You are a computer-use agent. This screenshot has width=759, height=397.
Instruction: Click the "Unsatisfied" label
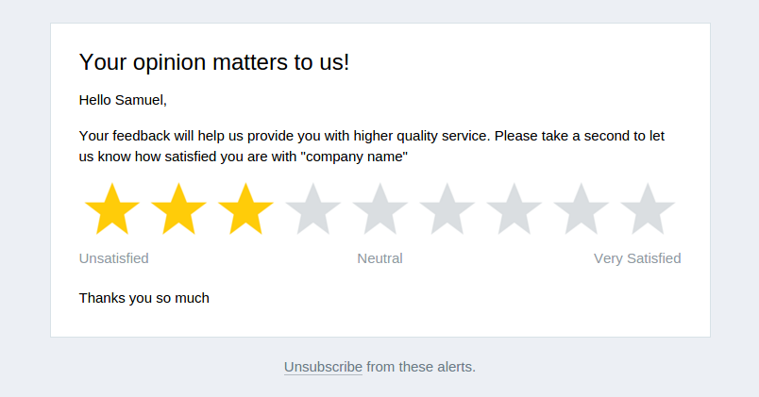click(x=114, y=258)
